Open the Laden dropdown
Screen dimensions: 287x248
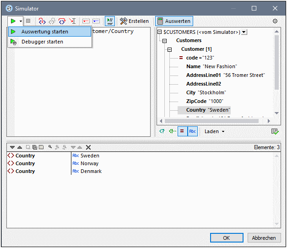click(214, 131)
